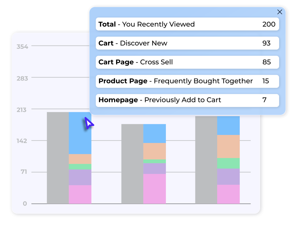The image size is (295, 228).
Task: Expand details for the leftmost stacked bar
Action: click(57, 159)
